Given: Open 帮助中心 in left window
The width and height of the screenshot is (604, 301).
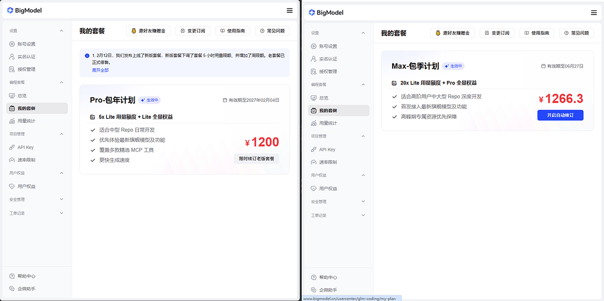Looking at the screenshot, I should coord(23,276).
